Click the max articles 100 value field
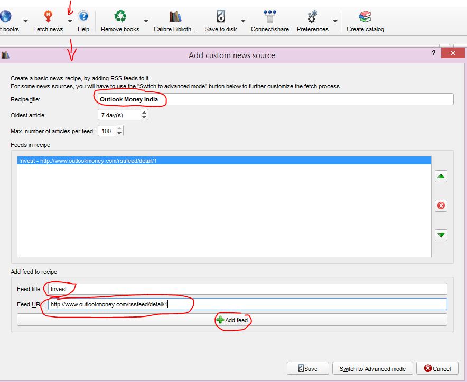Image resolution: width=467 pixels, height=382 pixels. point(107,131)
